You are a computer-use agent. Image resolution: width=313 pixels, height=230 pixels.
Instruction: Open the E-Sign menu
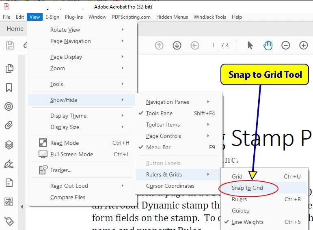pos(52,17)
